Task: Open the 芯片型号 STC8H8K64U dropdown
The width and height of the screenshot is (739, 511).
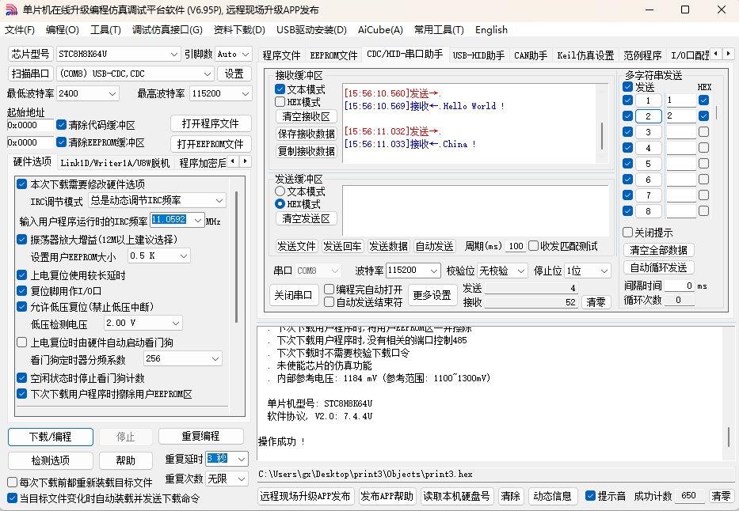Action: (x=174, y=54)
